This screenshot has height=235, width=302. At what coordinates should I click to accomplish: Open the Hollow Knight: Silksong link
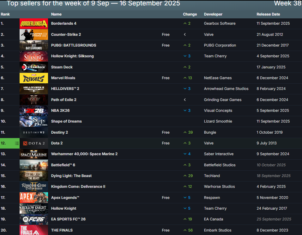click(x=72, y=56)
